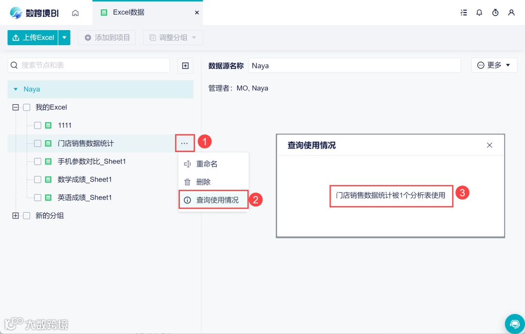Viewport: 525px width, 334px height.
Task: Open the chat support bubble
Action: [x=515, y=323]
